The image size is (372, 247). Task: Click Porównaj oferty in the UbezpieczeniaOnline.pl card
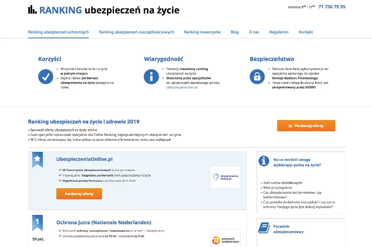click(79, 194)
